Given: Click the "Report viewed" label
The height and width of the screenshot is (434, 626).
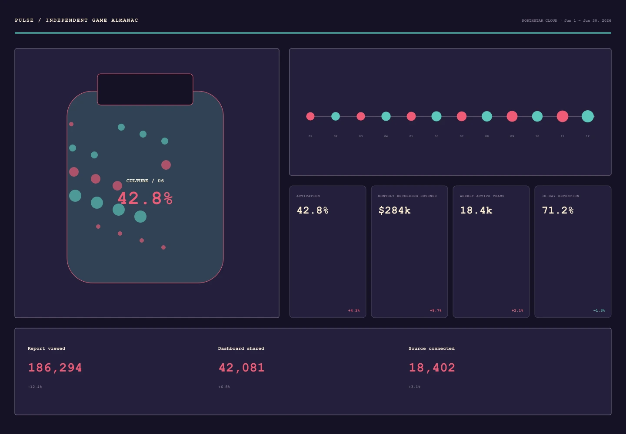Looking at the screenshot, I should 47,349.
